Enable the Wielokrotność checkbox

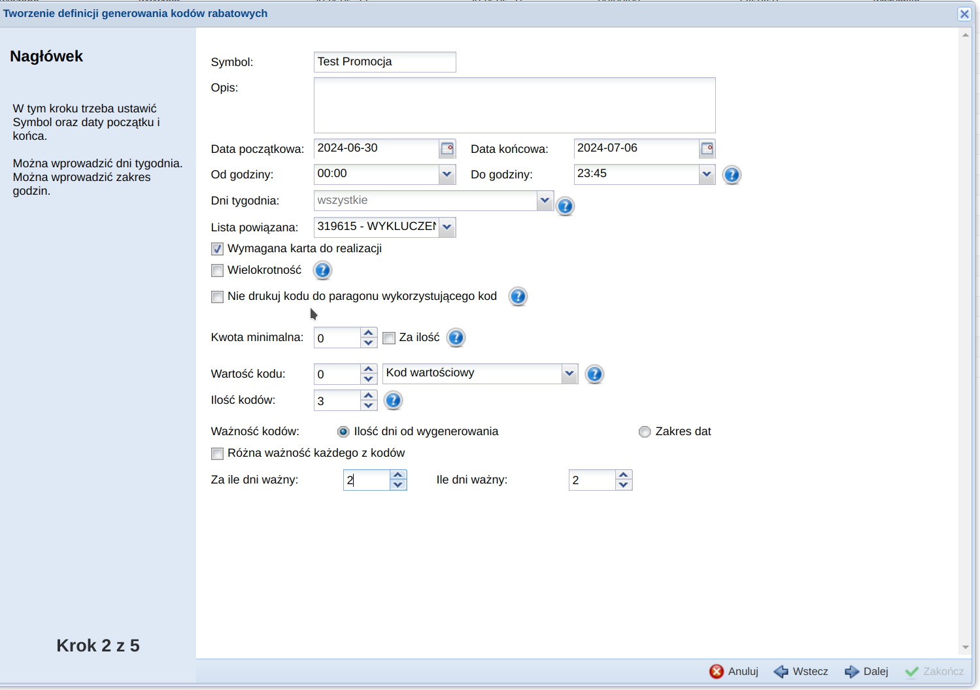click(x=218, y=271)
